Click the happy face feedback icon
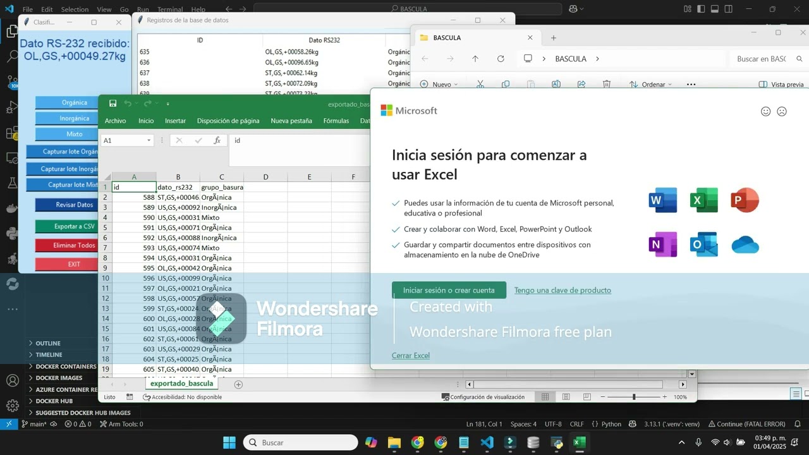The height and width of the screenshot is (455, 809). (765, 111)
